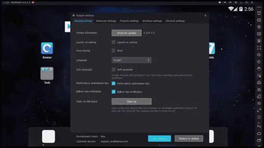Screen dimensions: 264x148
Task: Click the Clean up disk space label
Action: (x=87, y=101)
